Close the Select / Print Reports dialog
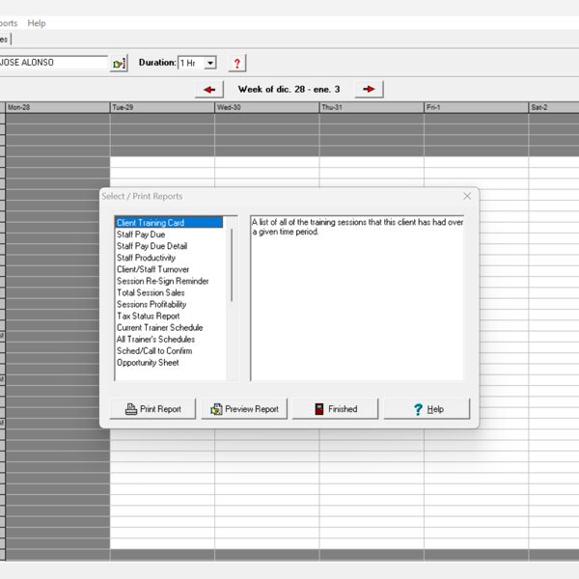579x579 pixels. [x=467, y=196]
